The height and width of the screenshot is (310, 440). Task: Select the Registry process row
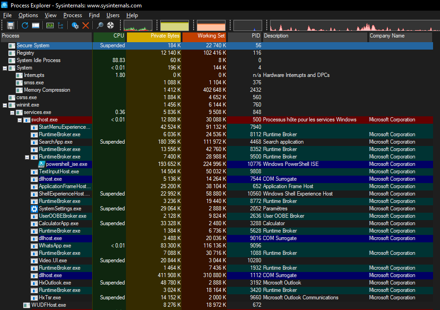point(217,53)
